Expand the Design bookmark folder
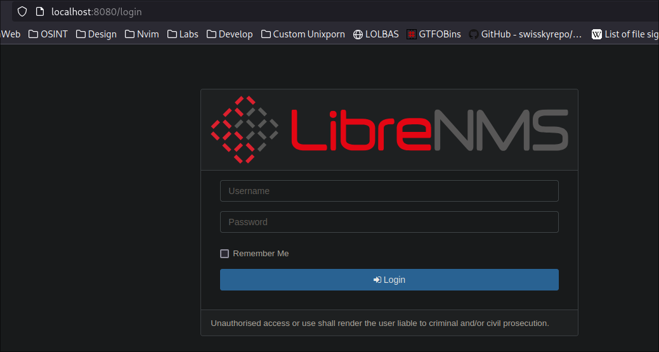Image resolution: width=659 pixels, height=352 pixels. (x=96, y=34)
